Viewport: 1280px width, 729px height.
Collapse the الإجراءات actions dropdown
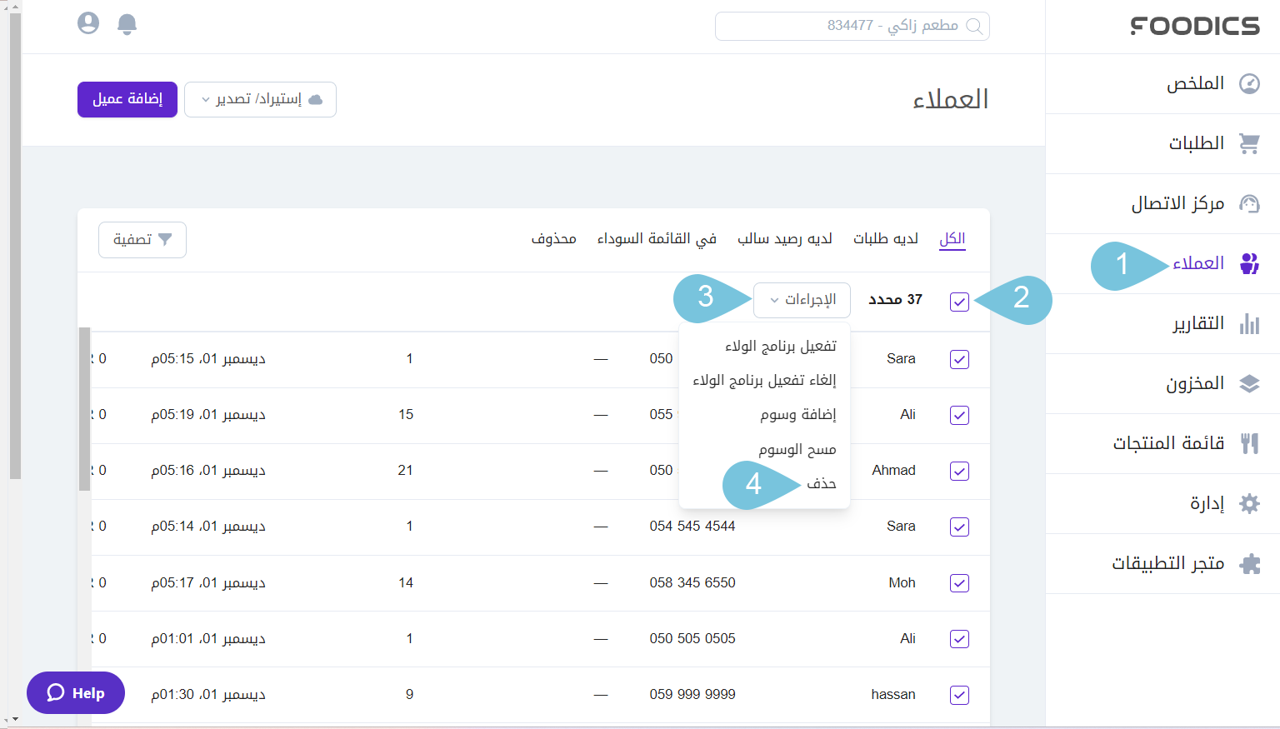[802, 300]
